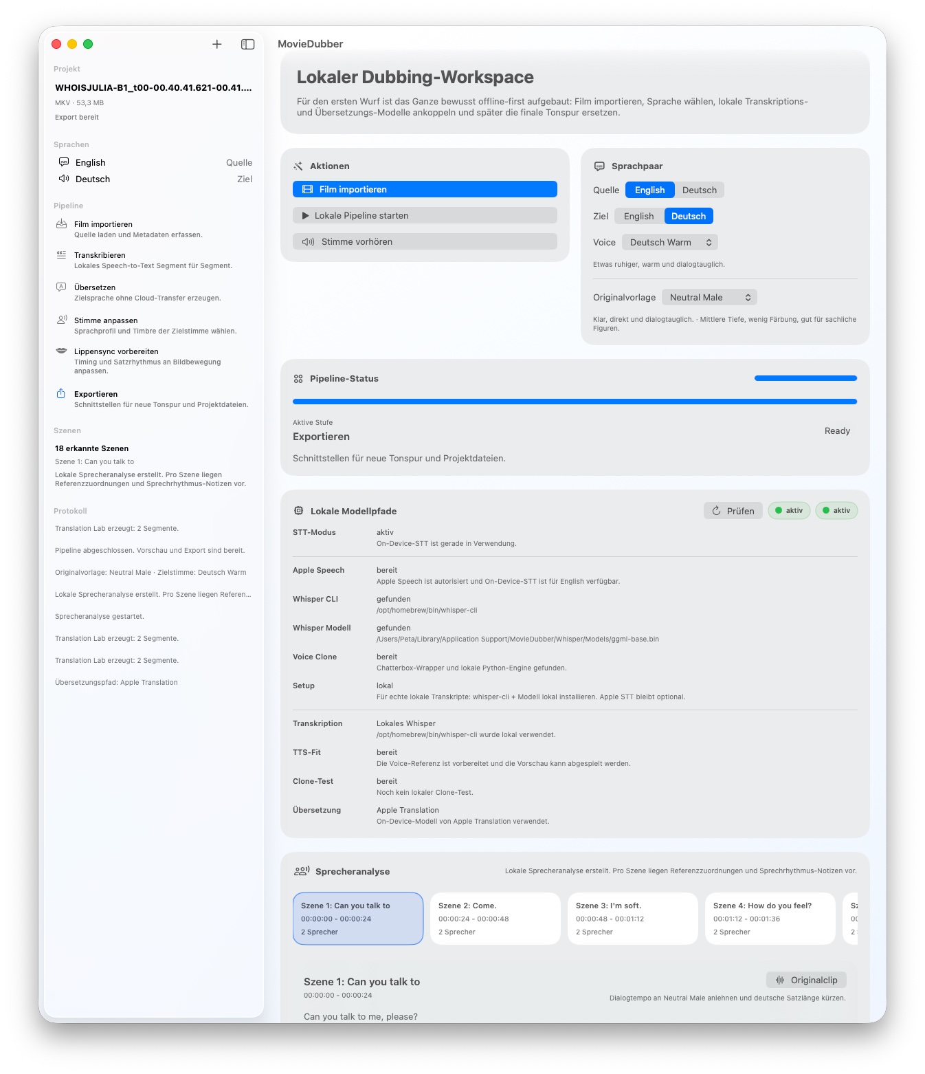This screenshot has width=925, height=1074.
Task: Toggle the sidebar panel icon
Action: [x=248, y=44]
